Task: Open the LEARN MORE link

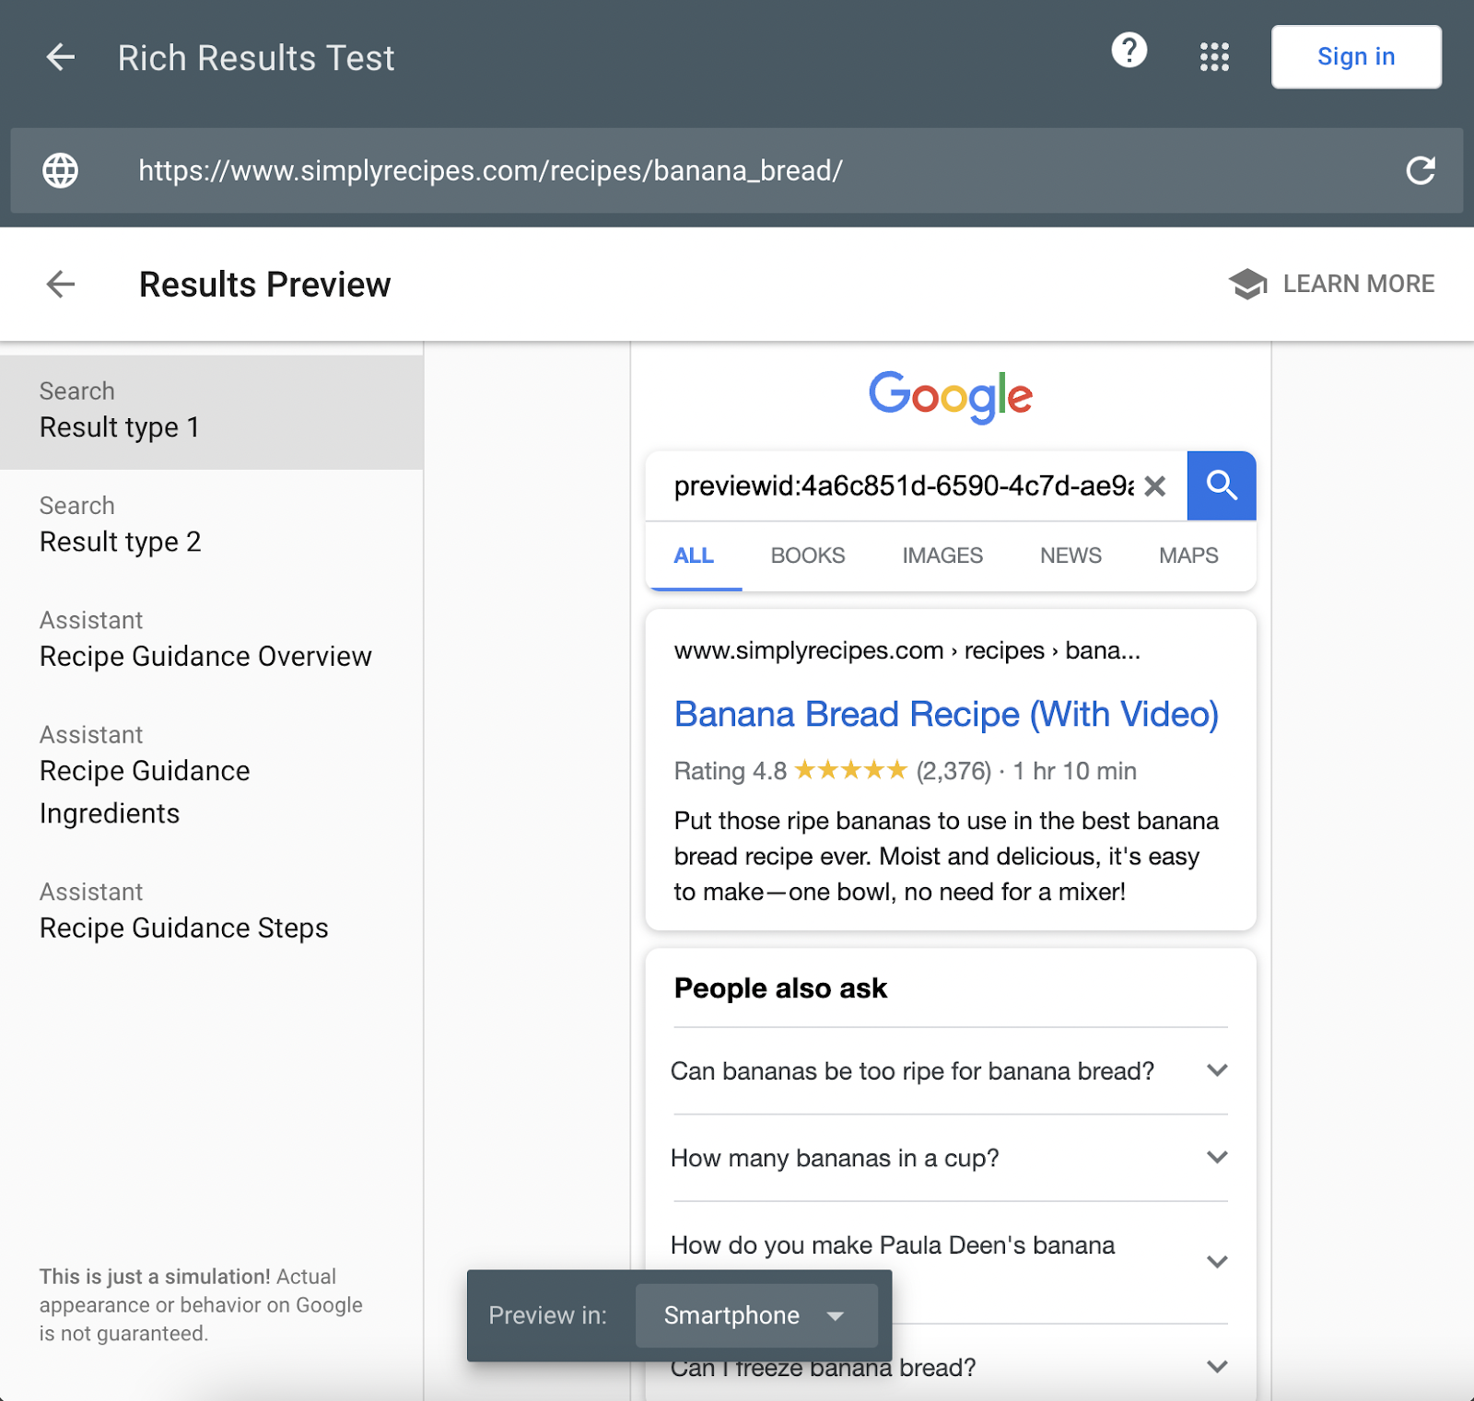Action: pos(1358,284)
